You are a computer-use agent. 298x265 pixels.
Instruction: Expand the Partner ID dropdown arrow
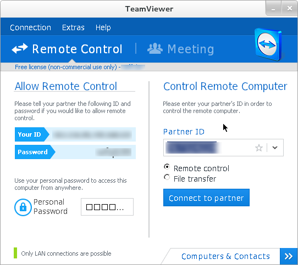click(275, 148)
